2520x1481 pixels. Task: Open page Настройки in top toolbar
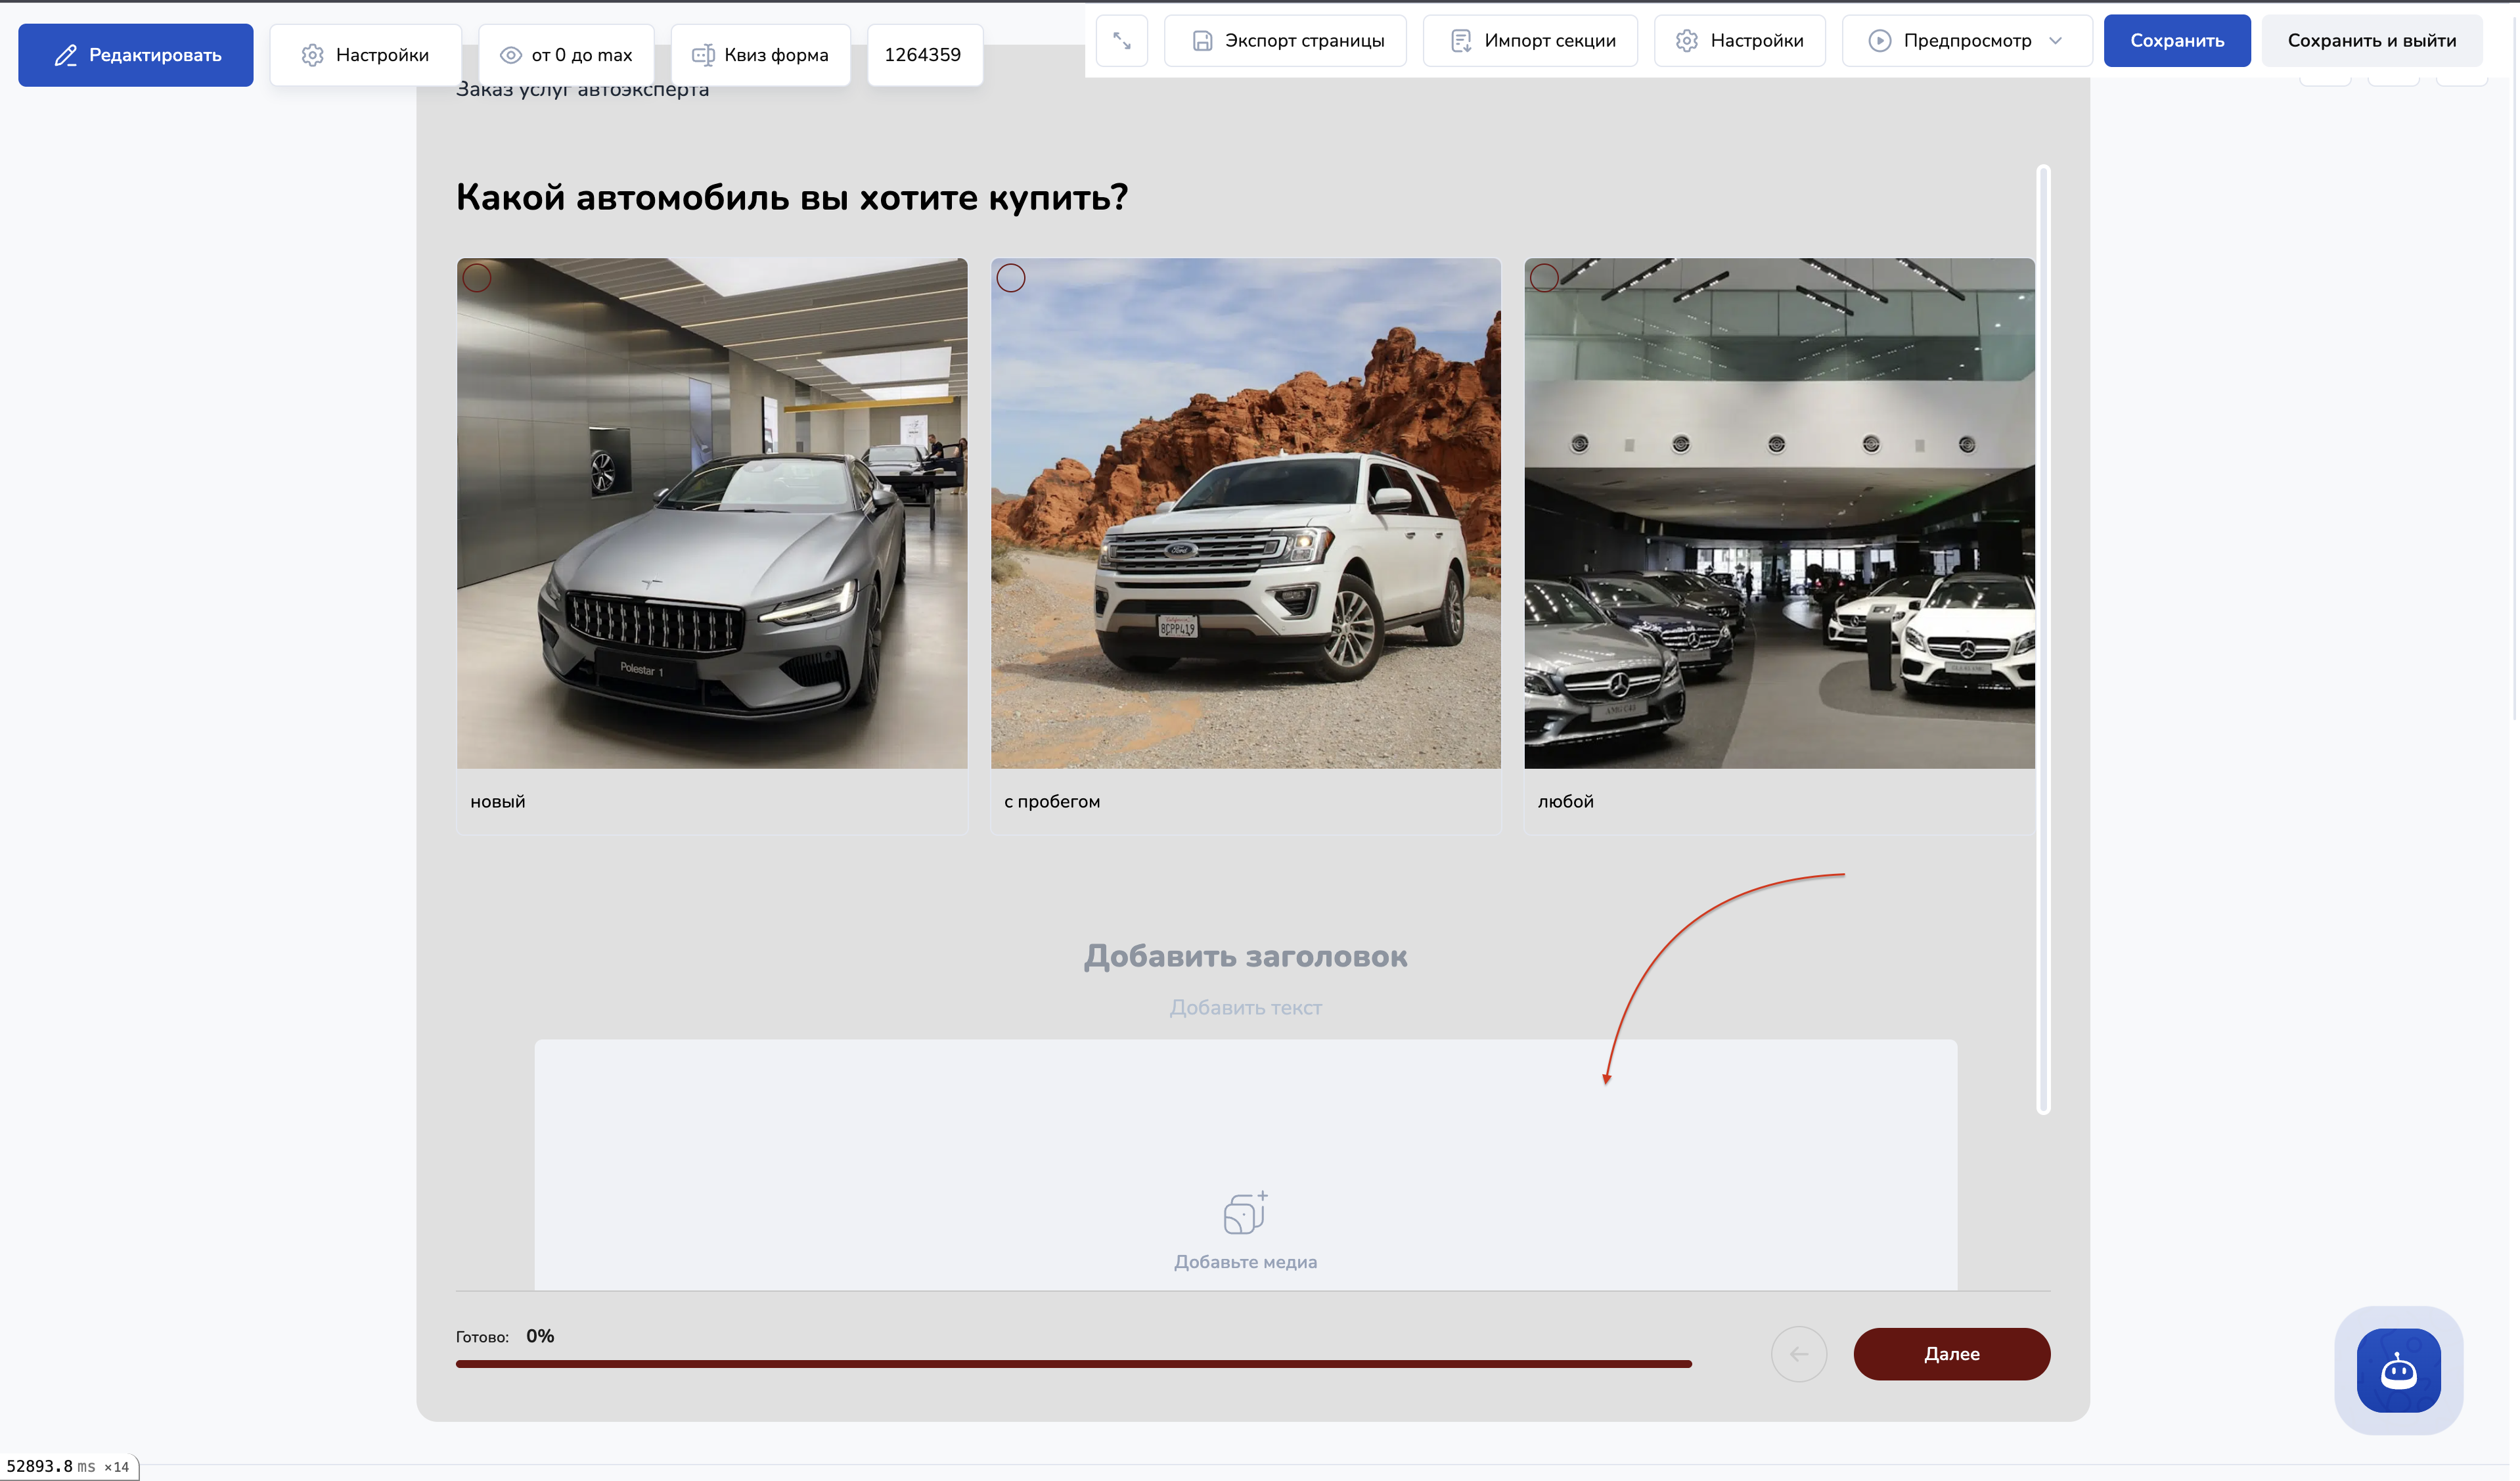pos(1740,41)
